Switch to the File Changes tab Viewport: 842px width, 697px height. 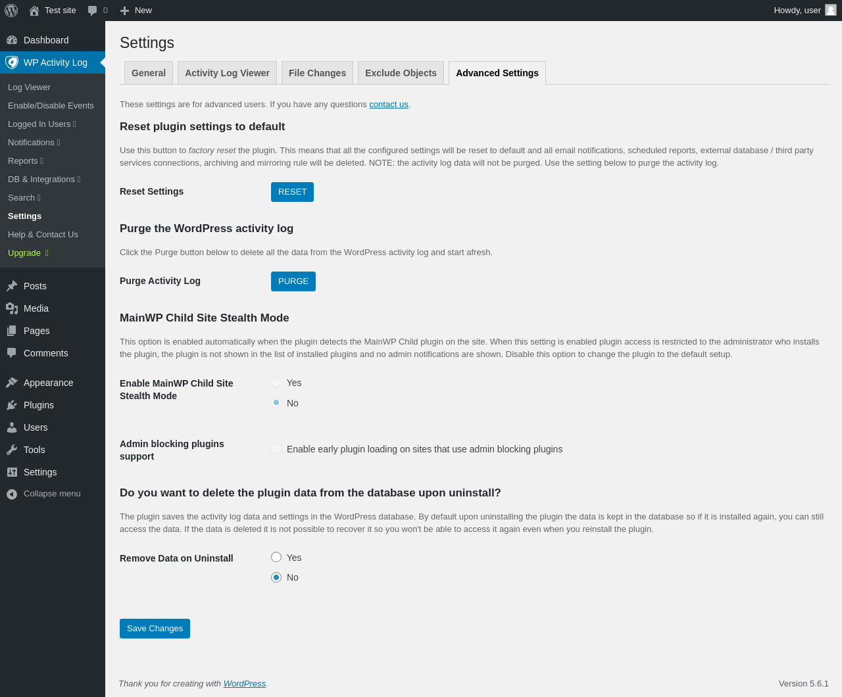[317, 73]
